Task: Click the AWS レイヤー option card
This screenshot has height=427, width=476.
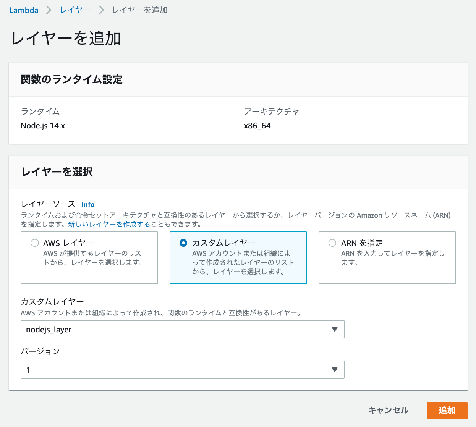Action: coord(89,257)
